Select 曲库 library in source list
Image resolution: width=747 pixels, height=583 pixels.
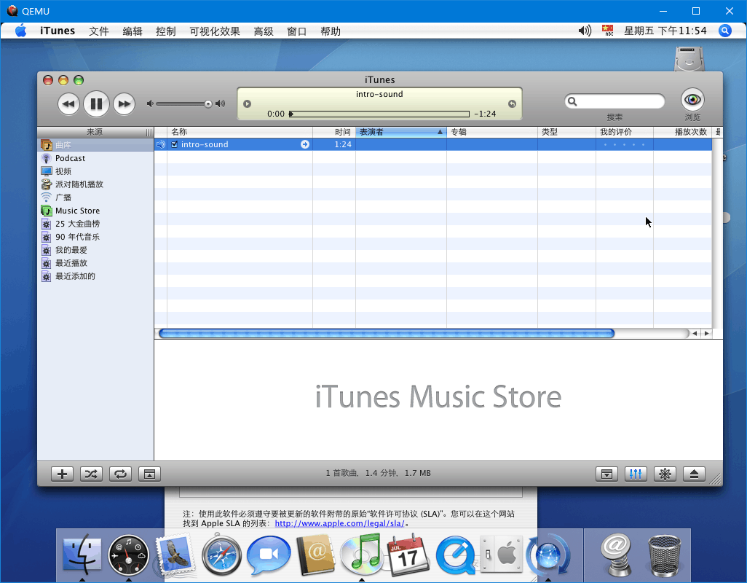coord(95,145)
